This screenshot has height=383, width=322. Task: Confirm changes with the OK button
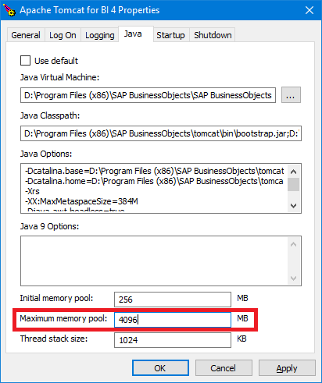click(x=160, y=368)
